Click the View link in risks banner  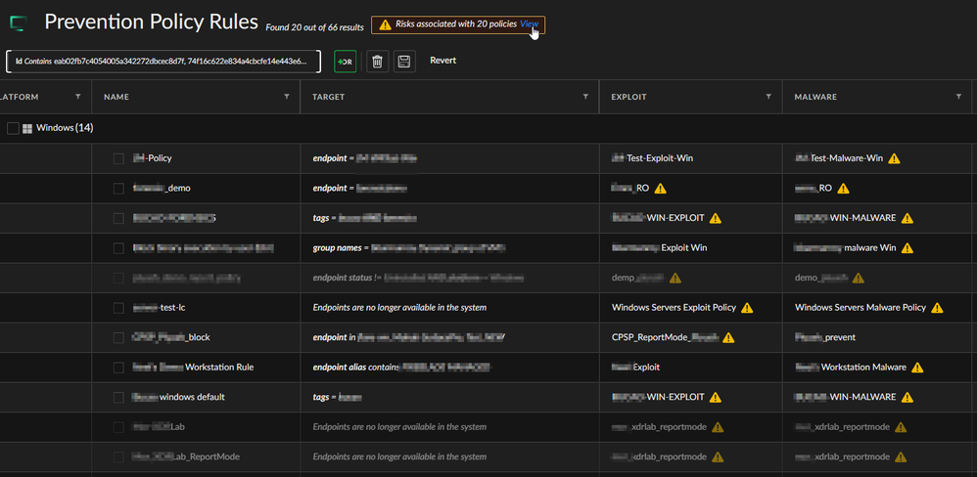click(529, 24)
